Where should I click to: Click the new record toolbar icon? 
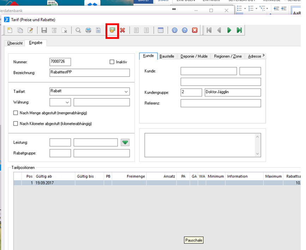click(10, 30)
